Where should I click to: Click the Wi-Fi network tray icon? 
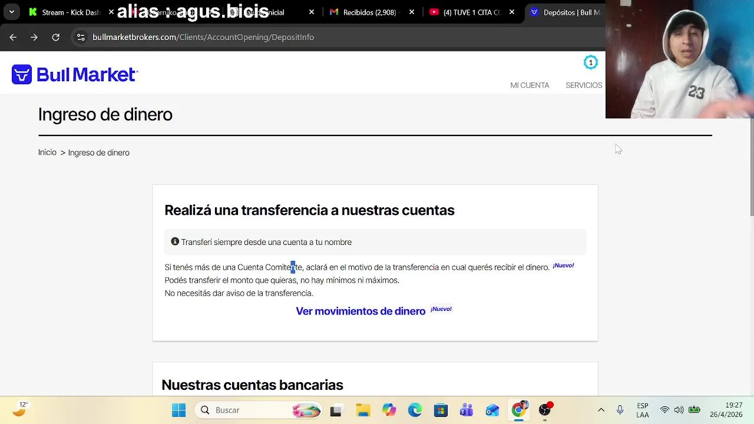pos(664,410)
